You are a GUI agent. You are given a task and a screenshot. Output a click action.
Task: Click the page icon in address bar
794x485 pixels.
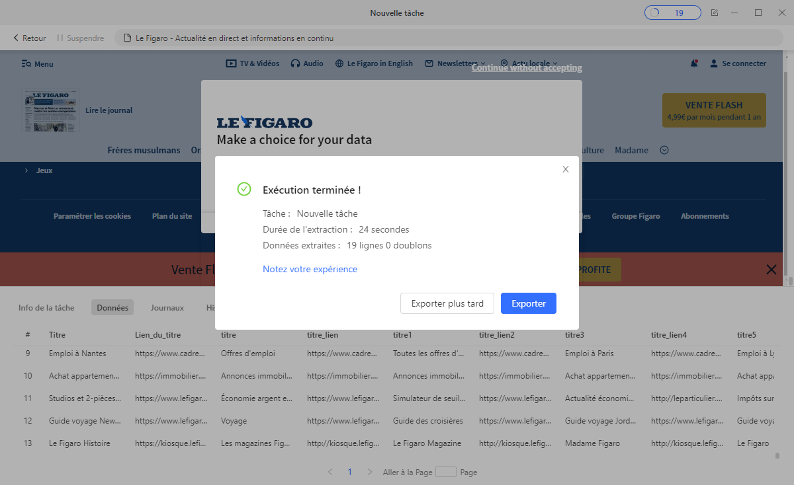[128, 38]
